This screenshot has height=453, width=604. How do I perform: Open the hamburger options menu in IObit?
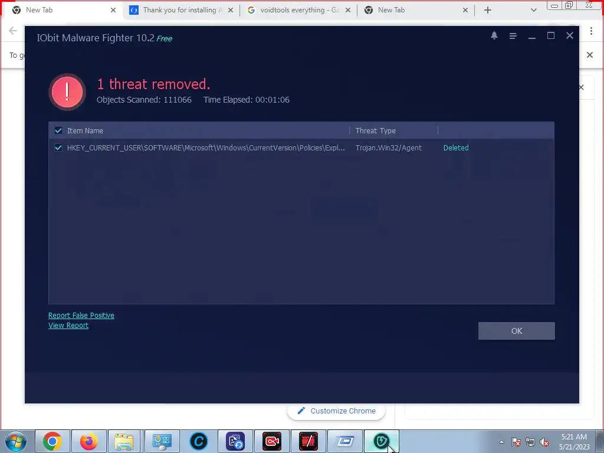pos(513,36)
